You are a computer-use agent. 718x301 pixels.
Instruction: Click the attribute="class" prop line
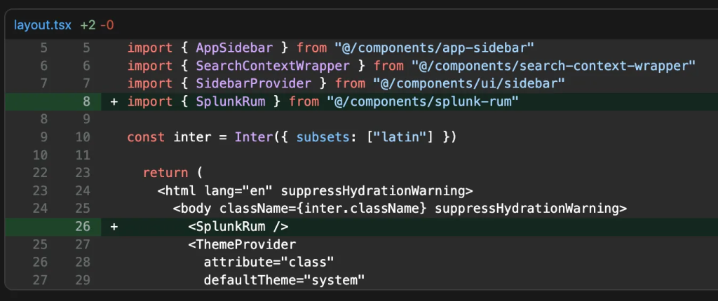pos(269,262)
